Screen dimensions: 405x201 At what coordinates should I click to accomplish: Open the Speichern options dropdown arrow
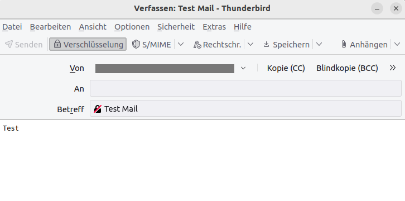pyautogui.click(x=319, y=45)
